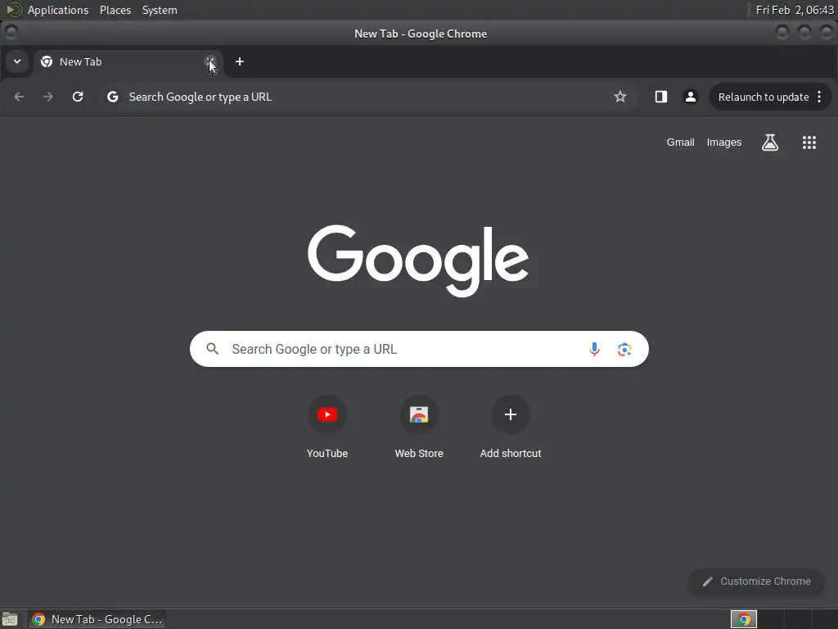Click the forward navigation arrow
This screenshot has width=838, height=629.
(x=48, y=97)
